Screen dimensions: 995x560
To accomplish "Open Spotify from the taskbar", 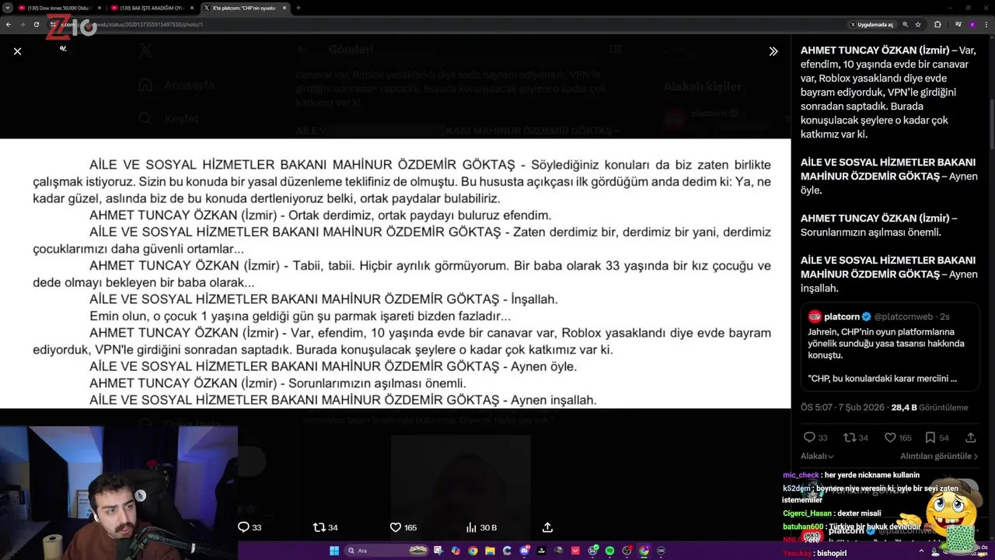I will coord(609,551).
